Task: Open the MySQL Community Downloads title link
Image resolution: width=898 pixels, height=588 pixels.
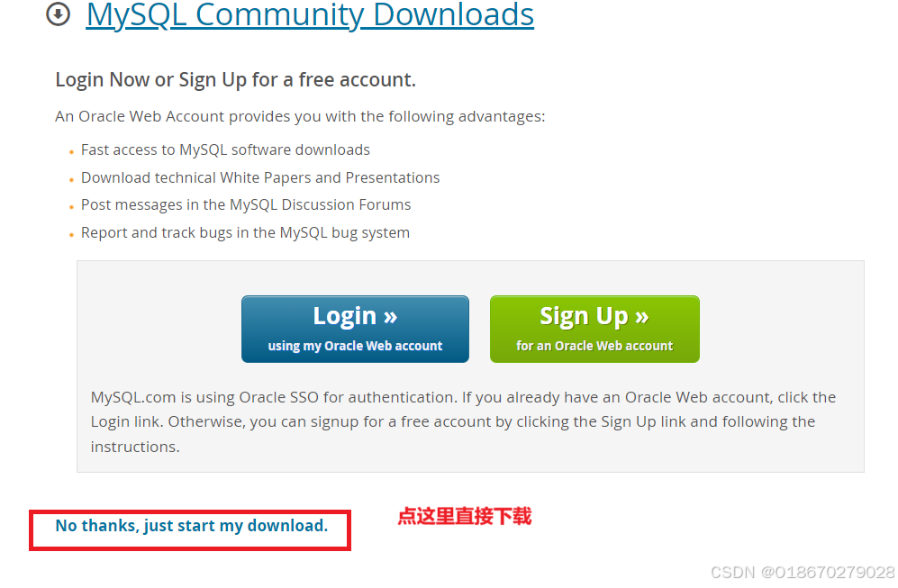Action: tap(310, 15)
